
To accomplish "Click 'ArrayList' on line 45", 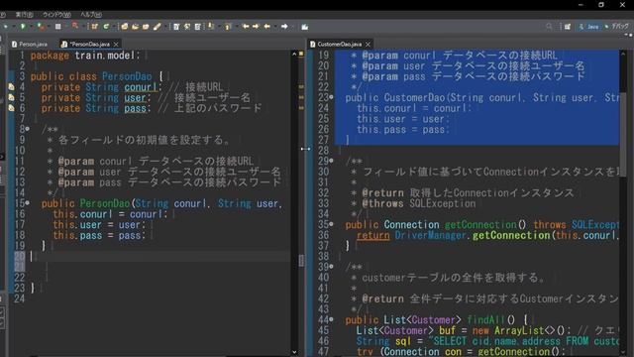I will tap(519, 330).
